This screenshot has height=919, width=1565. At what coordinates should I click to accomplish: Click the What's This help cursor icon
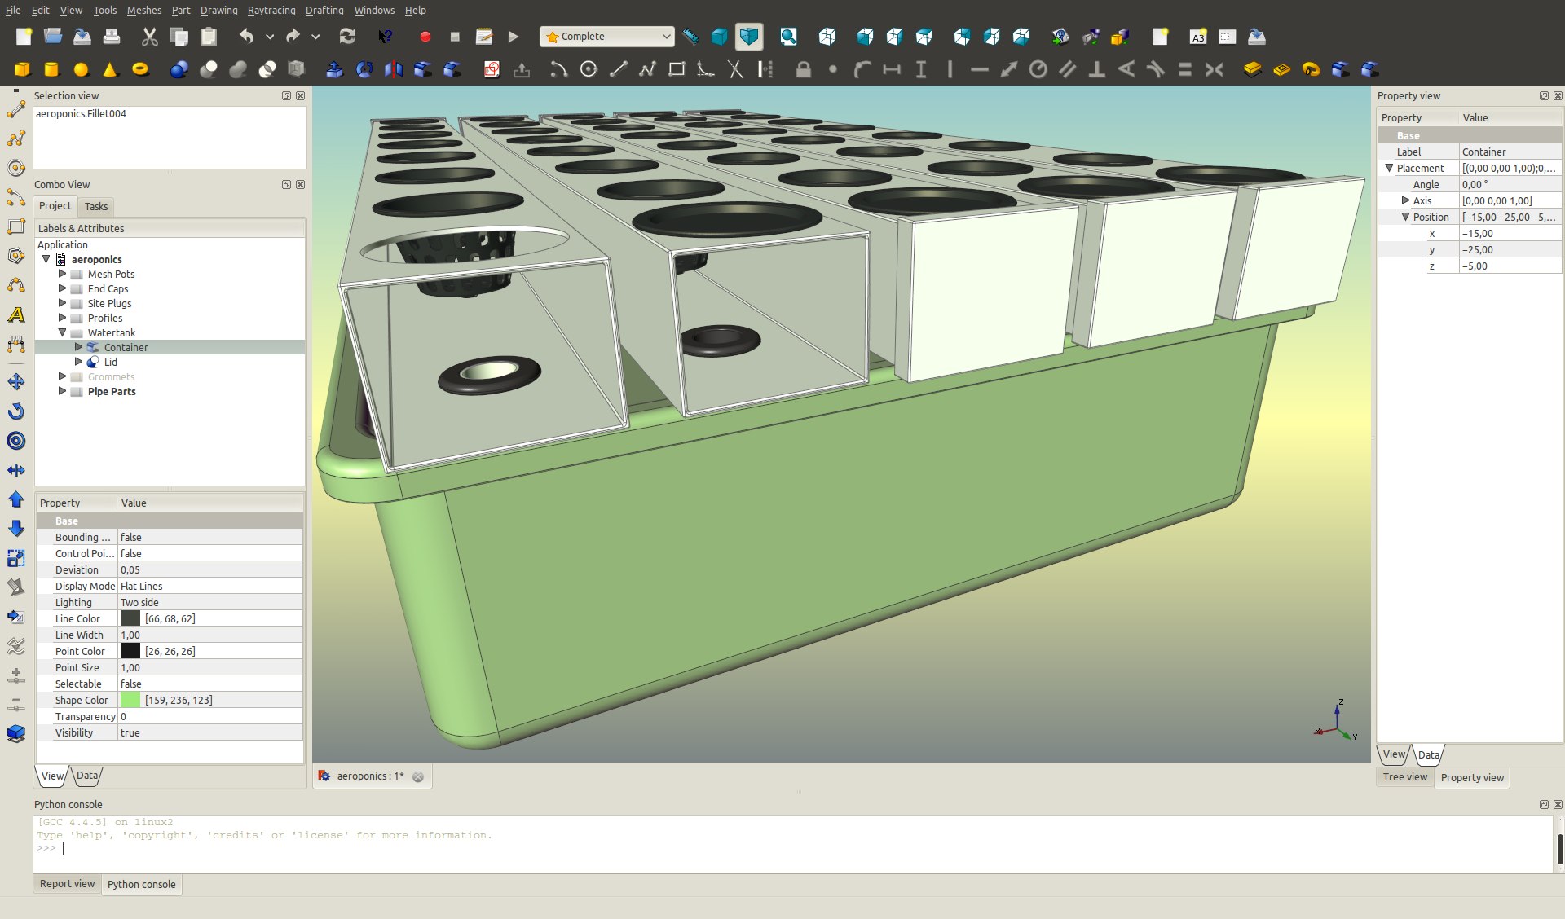point(386,37)
